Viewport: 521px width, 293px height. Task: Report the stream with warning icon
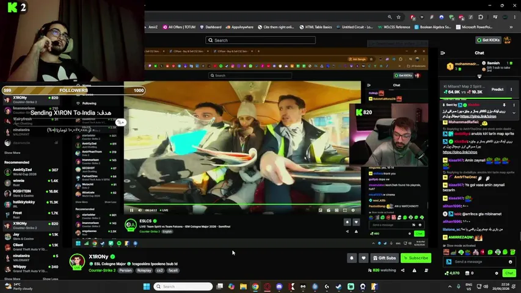point(414,270)
